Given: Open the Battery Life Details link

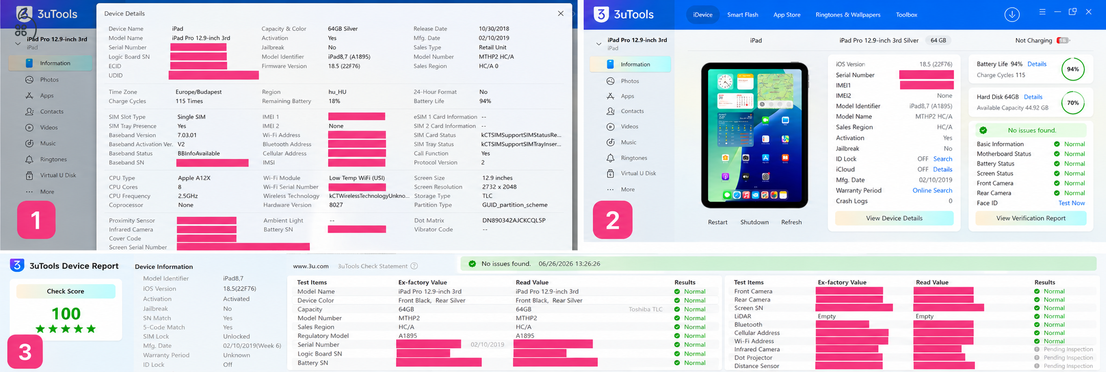Looking at the screenshot, I should (x=1037, y=64).
